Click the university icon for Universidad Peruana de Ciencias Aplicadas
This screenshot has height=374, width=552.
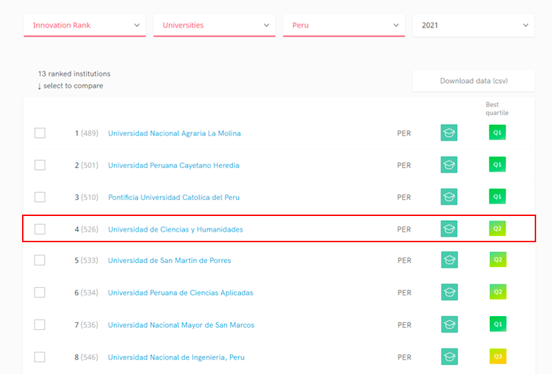[x=449, y=293]
